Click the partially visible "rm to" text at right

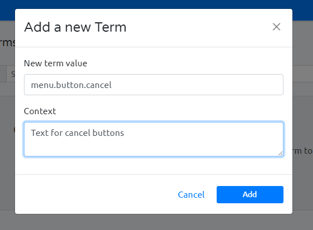click(x=302, y=151)
